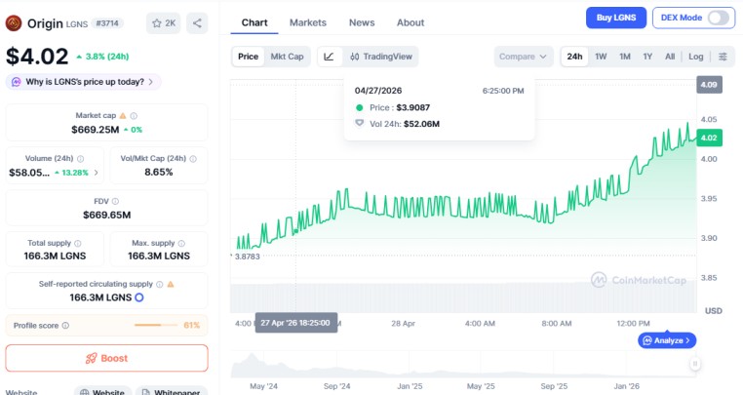Viewport: 743px width, 395px height.
Task: Expand the Analyze button chevron
Action: (688, 340)
